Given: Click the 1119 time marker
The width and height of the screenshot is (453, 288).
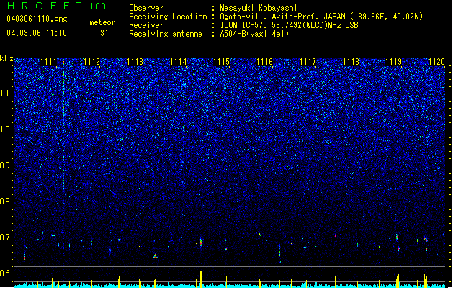Looking at the screenshot, I should tap(394, 62).
